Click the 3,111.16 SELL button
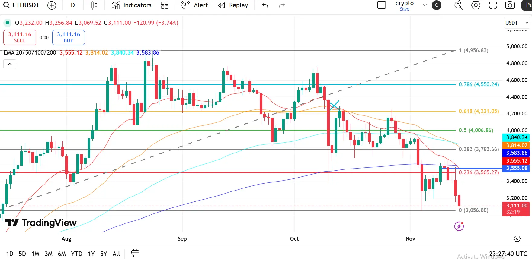Screen dimensions: 532x259 20,37
